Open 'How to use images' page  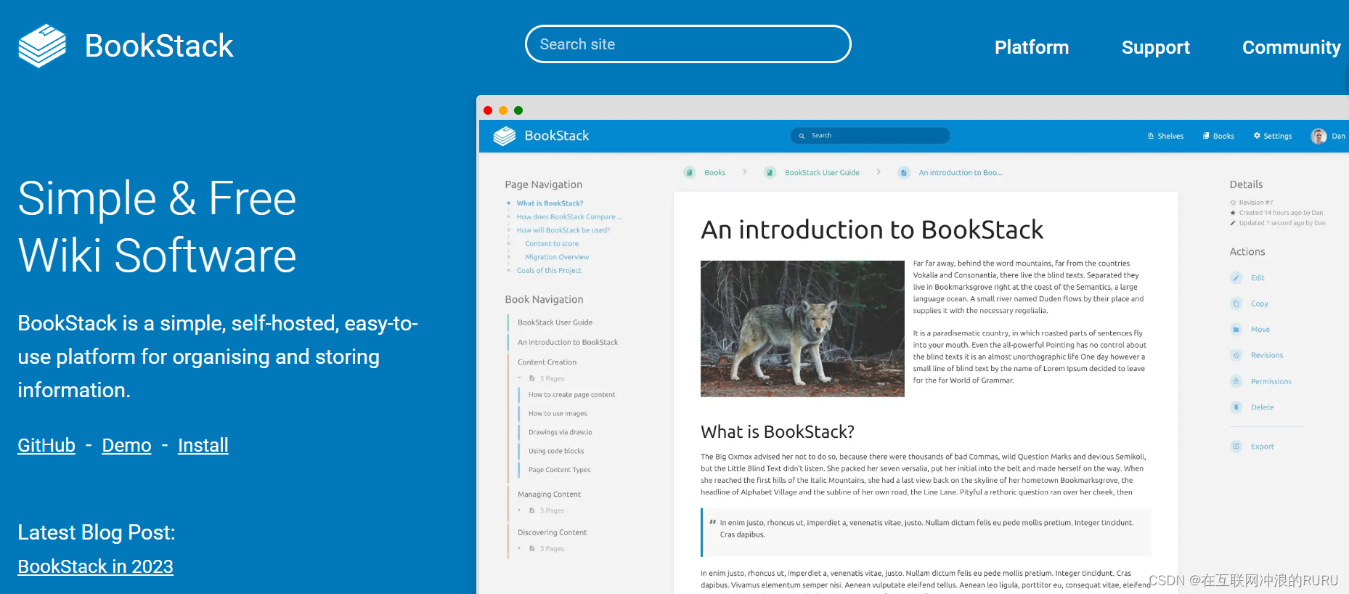558,414
